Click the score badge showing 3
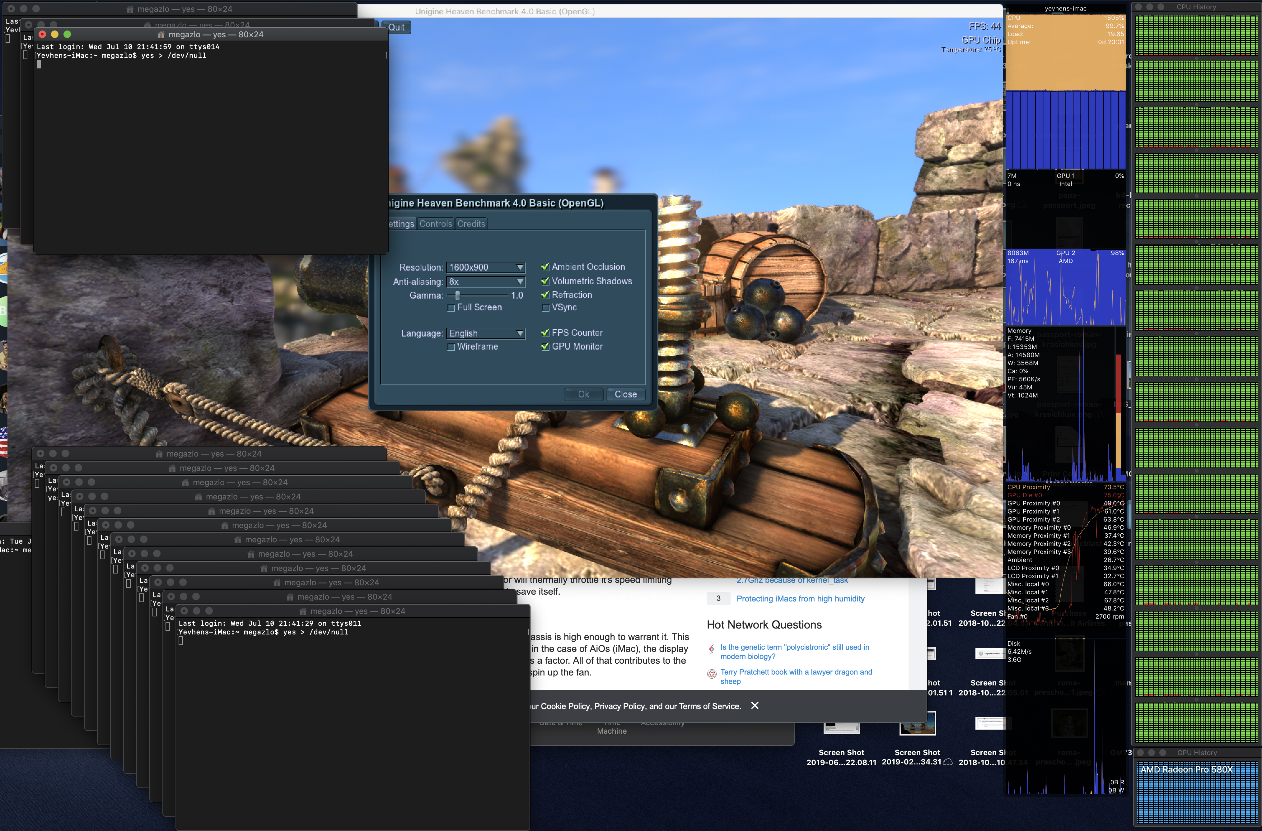The width and height of the screenshot is (1262, 831). 718,598
